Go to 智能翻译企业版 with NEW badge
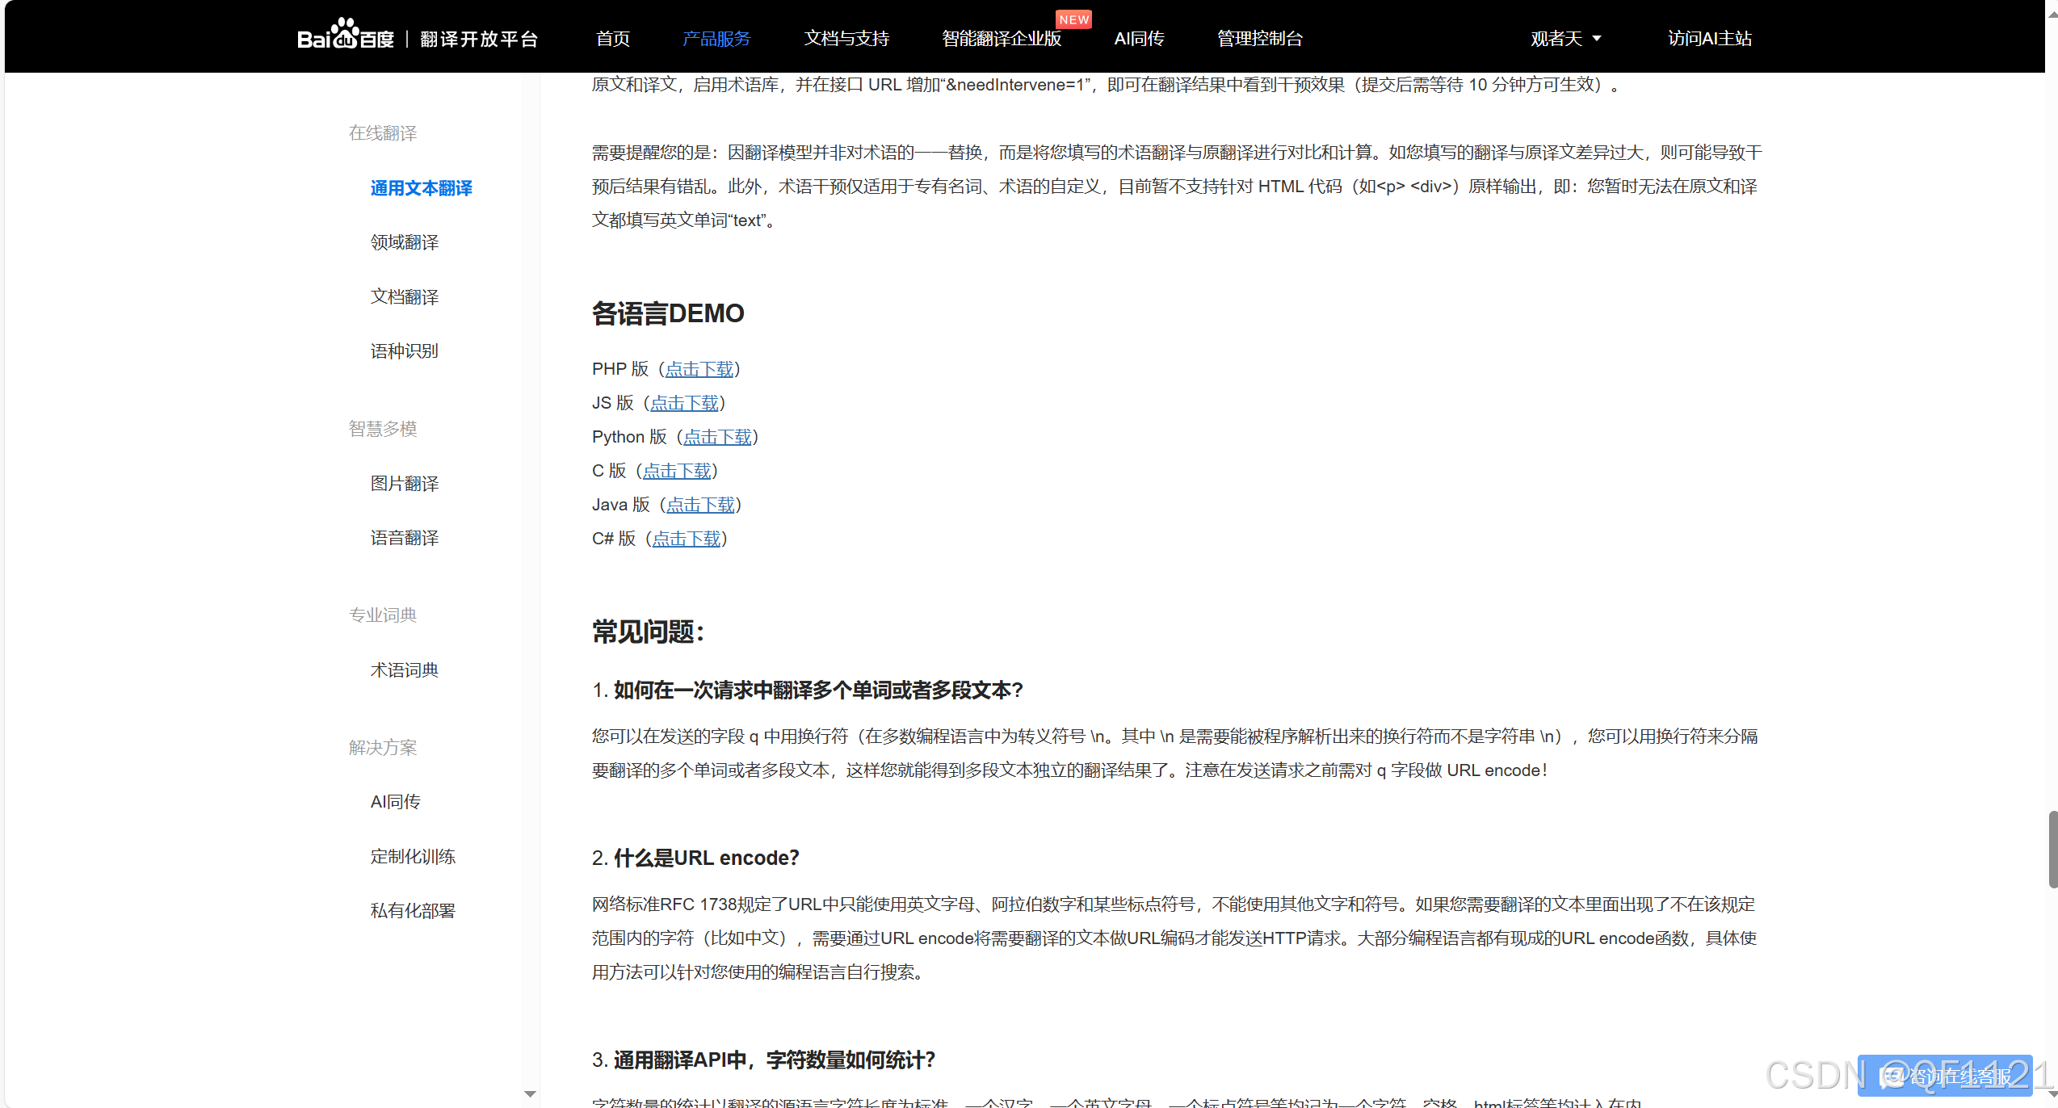2058x1108 pixels. (x=1002, y=39)
